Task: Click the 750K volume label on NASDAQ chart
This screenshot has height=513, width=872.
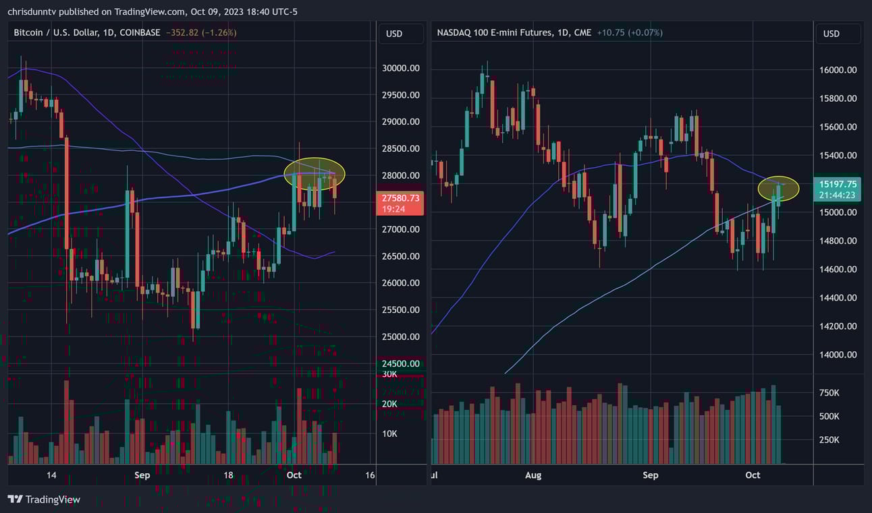Action: pyautogui.click(x=829, y=392)
